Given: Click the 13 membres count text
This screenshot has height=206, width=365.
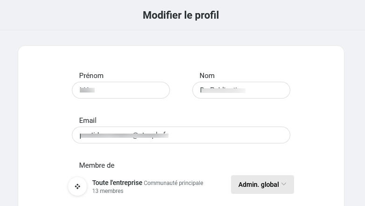Looking at the screenshot, I should click(108, 191).
